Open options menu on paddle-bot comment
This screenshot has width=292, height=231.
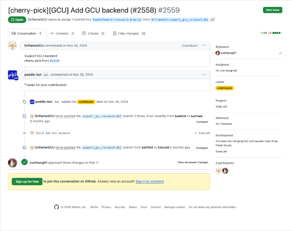(204, 75)
